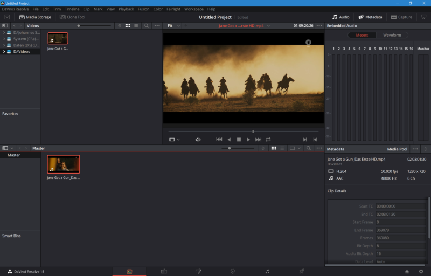Image resolution: width=431 pixels, height=276 pixels.
Task: Open the clip name dropdown in viewer
Action: point(268,25)
